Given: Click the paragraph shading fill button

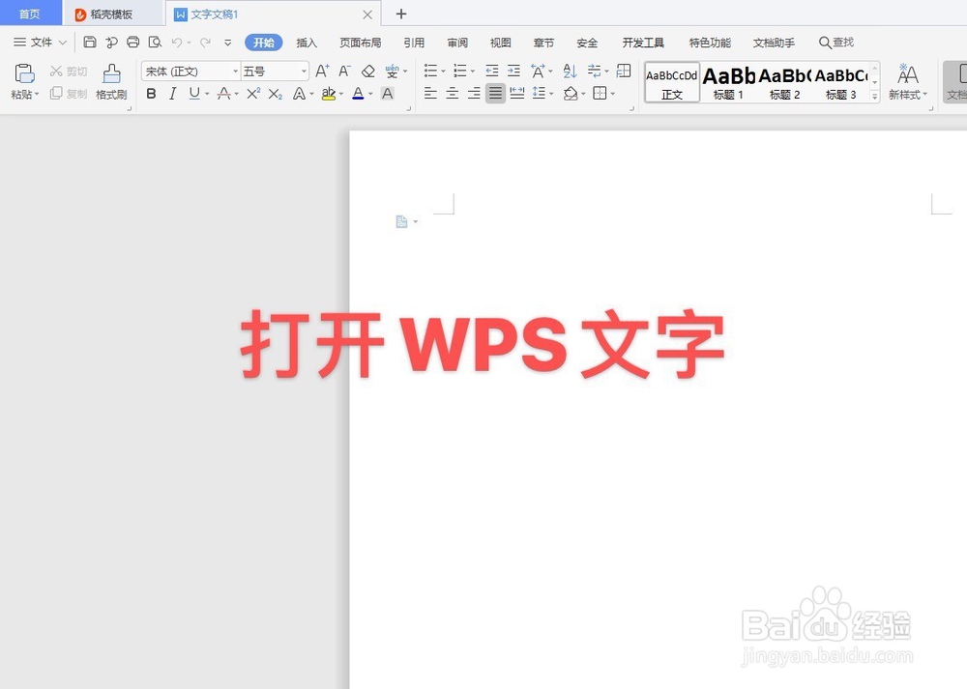Looking at the screenshot, I should click(x=571, y=94).
